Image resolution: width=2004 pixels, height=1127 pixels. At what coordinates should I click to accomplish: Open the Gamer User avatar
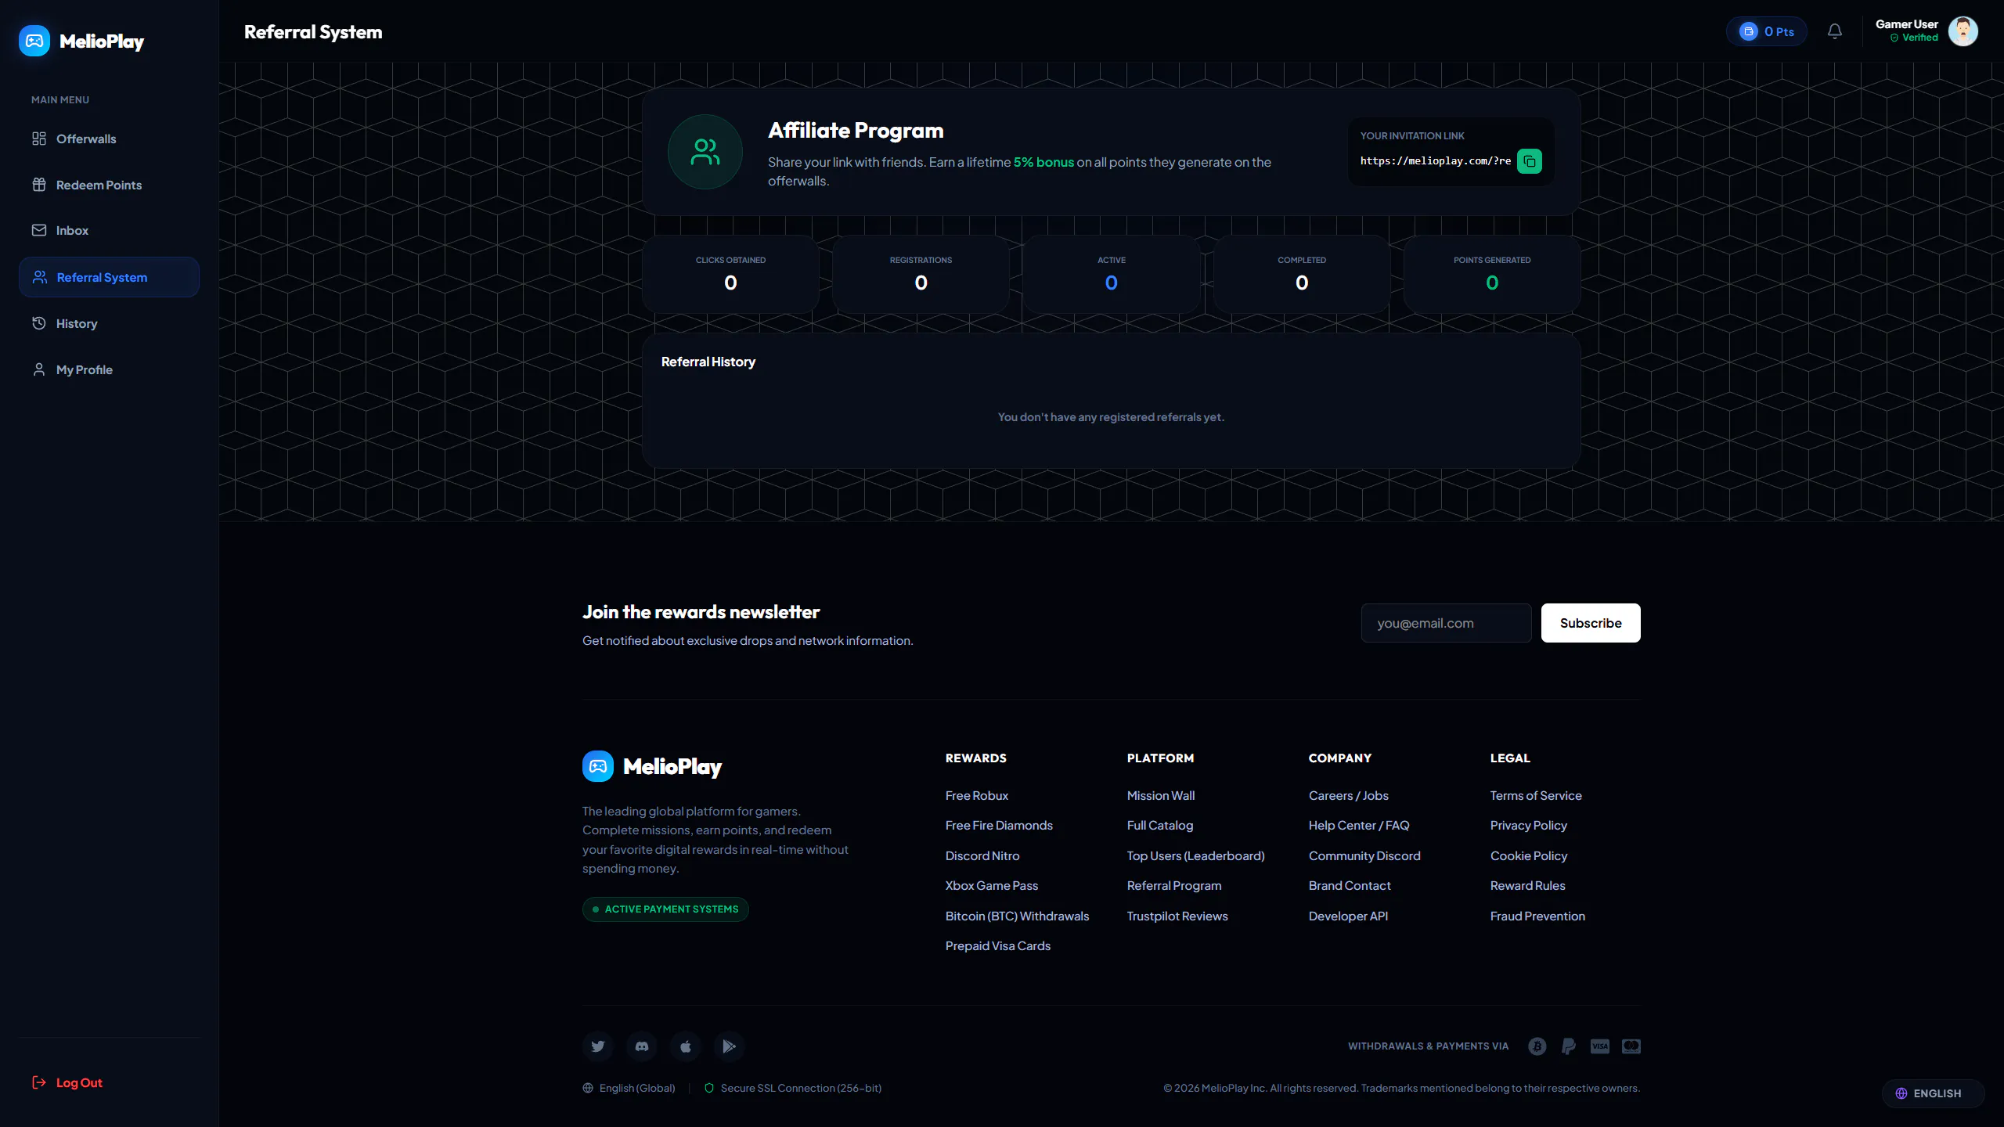tap(1963, 31)
